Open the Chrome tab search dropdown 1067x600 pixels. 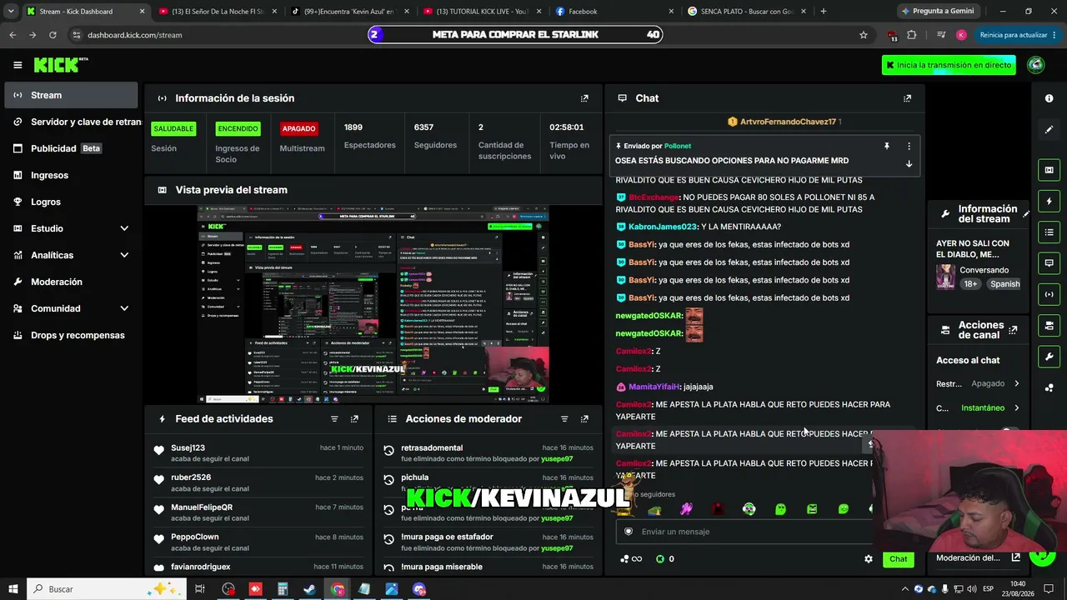11,12
